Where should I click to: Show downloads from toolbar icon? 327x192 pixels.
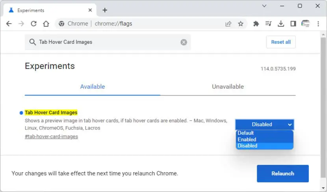pos(281,24)
